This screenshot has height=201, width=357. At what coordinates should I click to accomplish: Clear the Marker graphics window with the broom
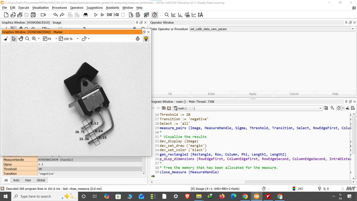6,39
